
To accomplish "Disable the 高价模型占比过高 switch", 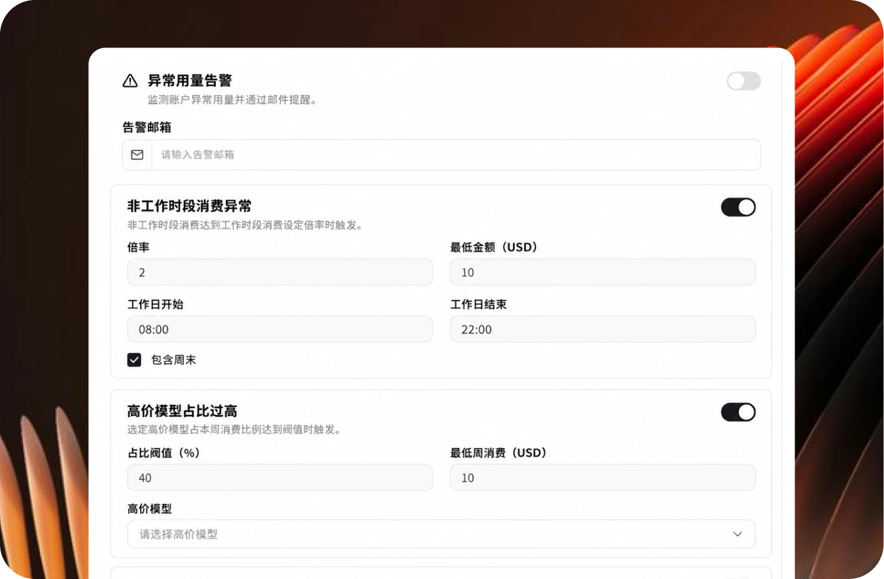I will click(x=738, y=412).
